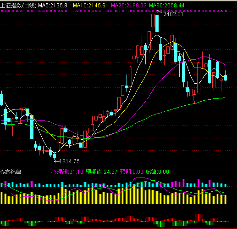Select the MA5:2135.81 moving average label
The height and width of the screenshot is (229, 237).
coord(54,6)
